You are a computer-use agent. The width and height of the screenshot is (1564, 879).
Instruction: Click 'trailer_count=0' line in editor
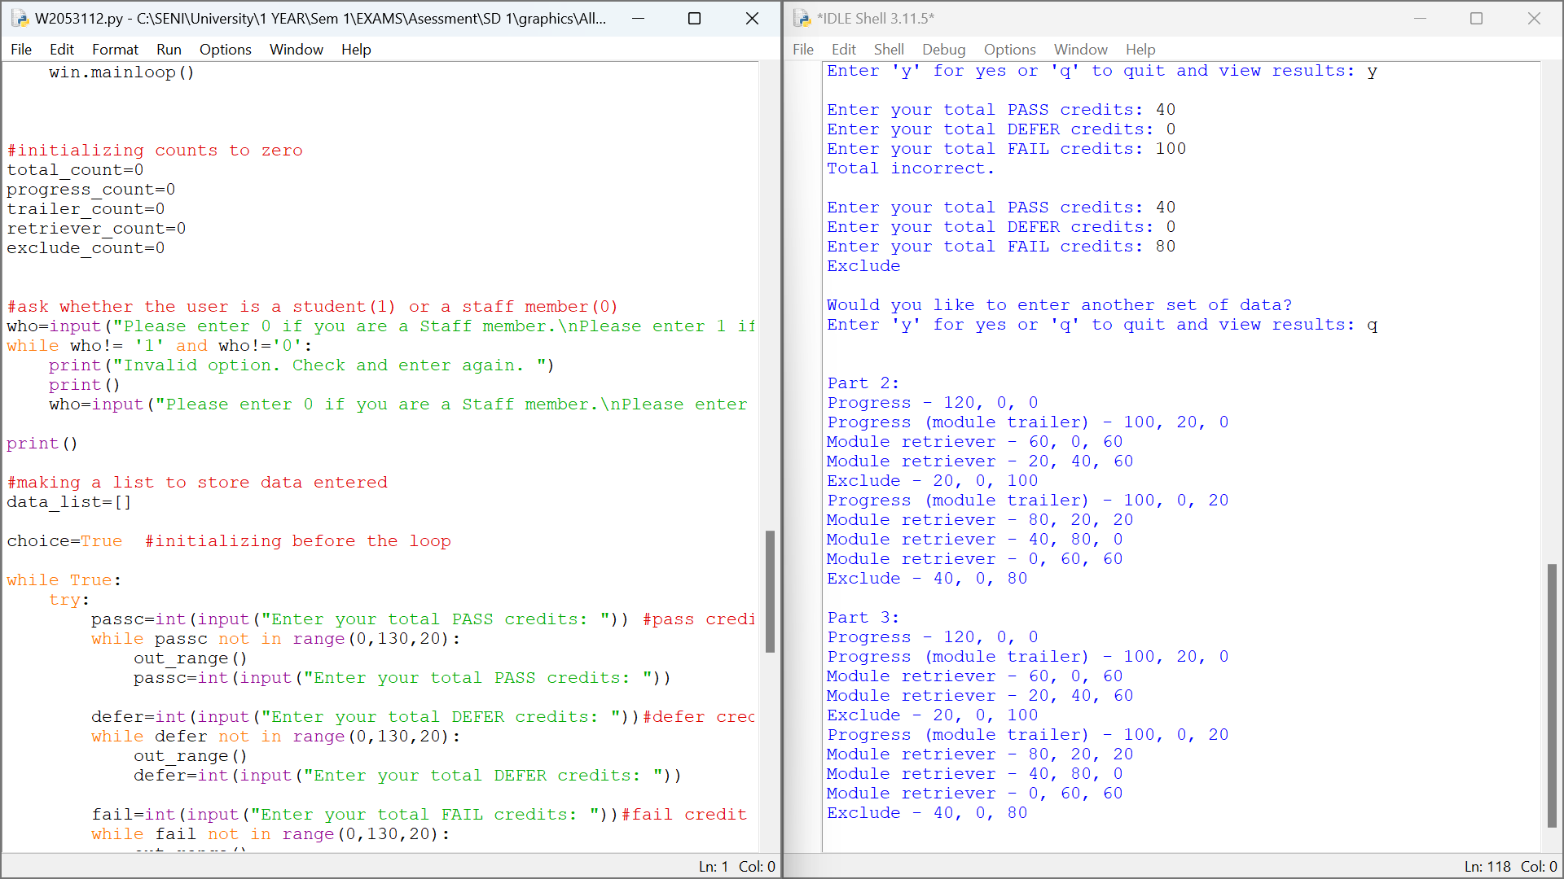[x=86, y=209]
